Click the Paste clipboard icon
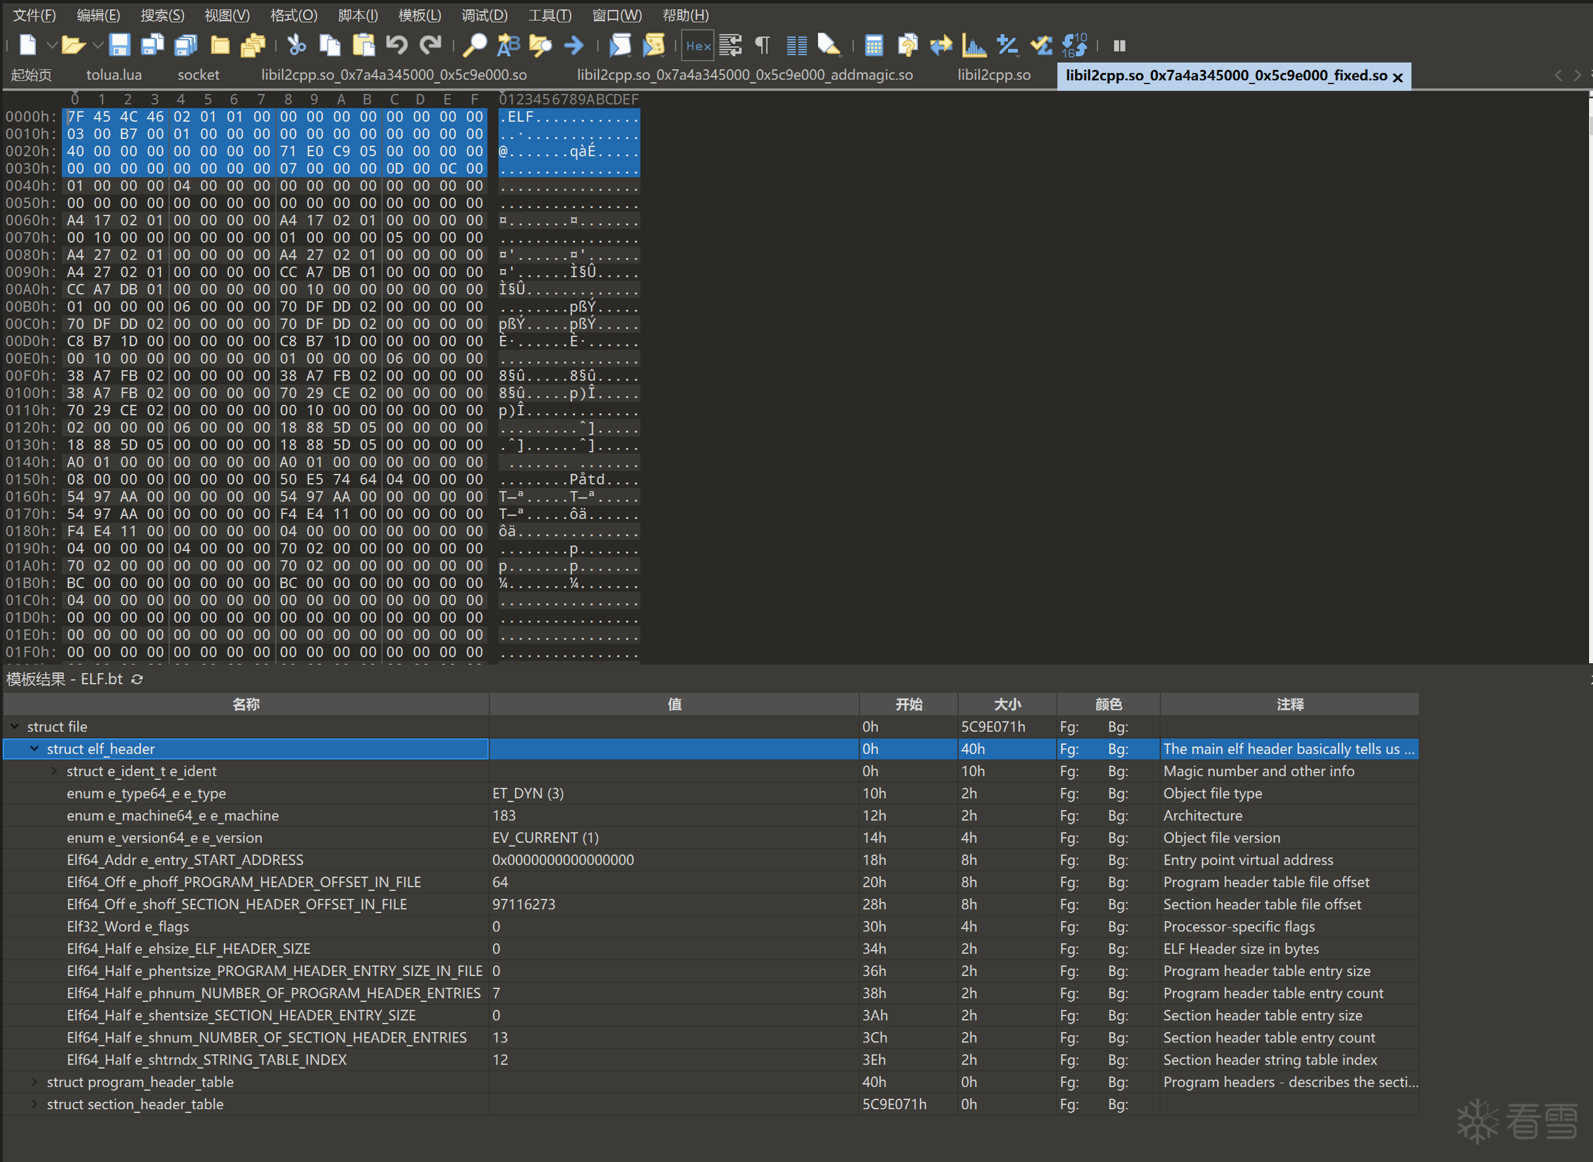The image size is (1593, 1162). coord(364,46)
